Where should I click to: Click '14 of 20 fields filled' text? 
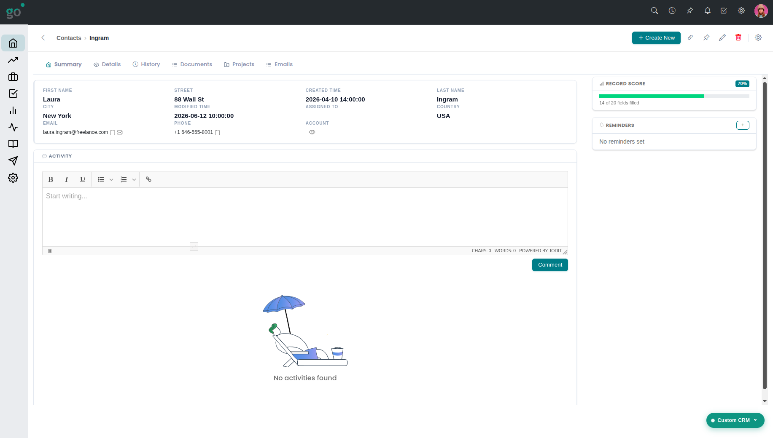(619, 103)
